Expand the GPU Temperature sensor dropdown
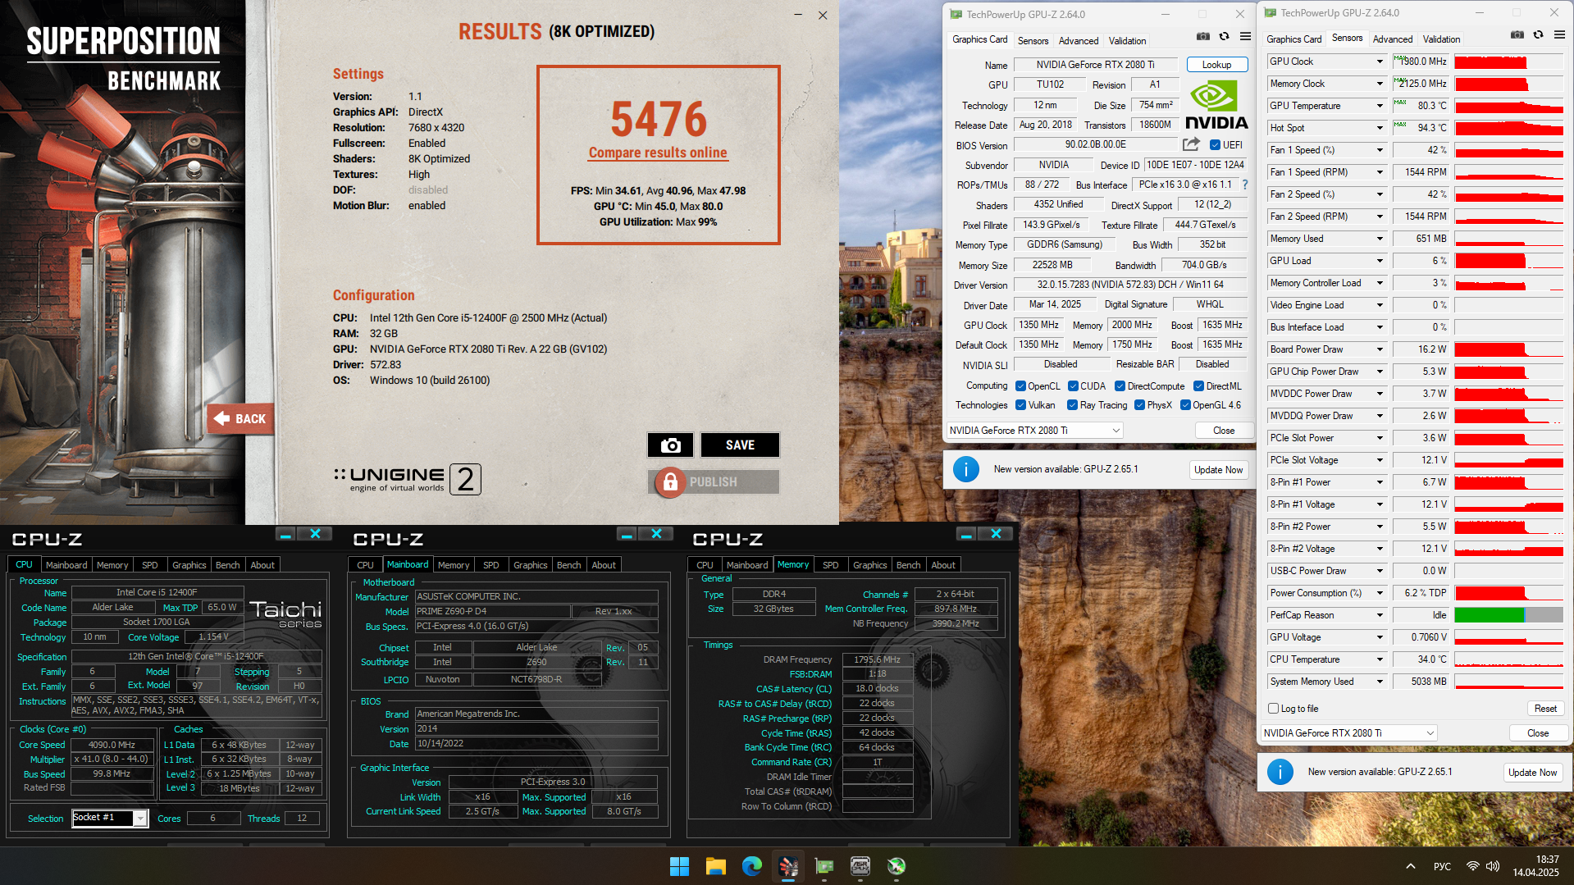 (1380, 106)
